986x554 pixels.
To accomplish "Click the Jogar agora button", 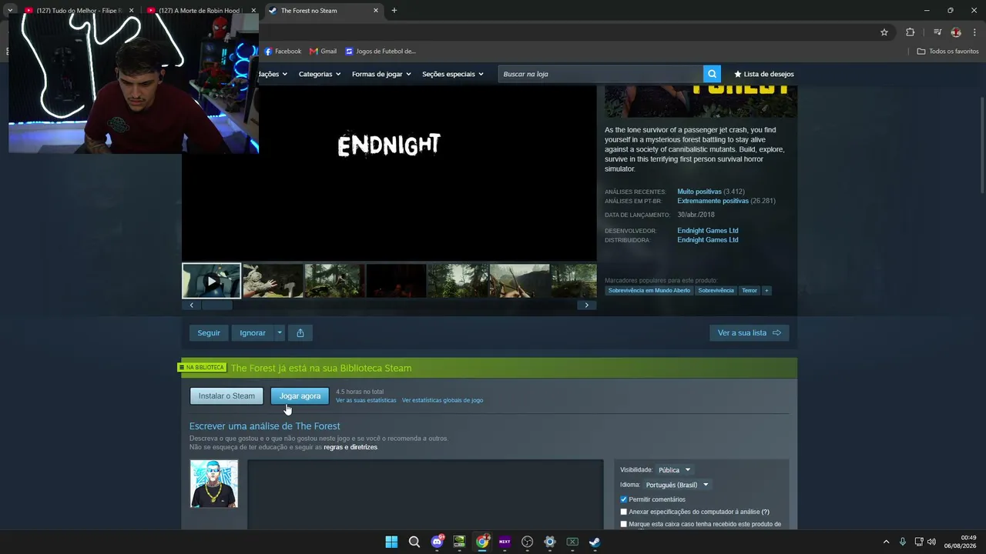I will click(300, 396).
